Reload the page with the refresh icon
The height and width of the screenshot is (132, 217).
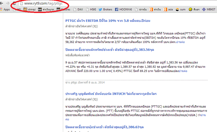(x=14, y=3)
